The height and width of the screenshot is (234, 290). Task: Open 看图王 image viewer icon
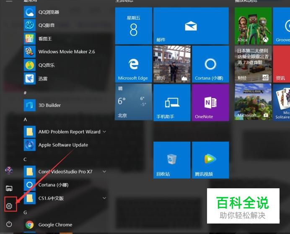[30, 39]
